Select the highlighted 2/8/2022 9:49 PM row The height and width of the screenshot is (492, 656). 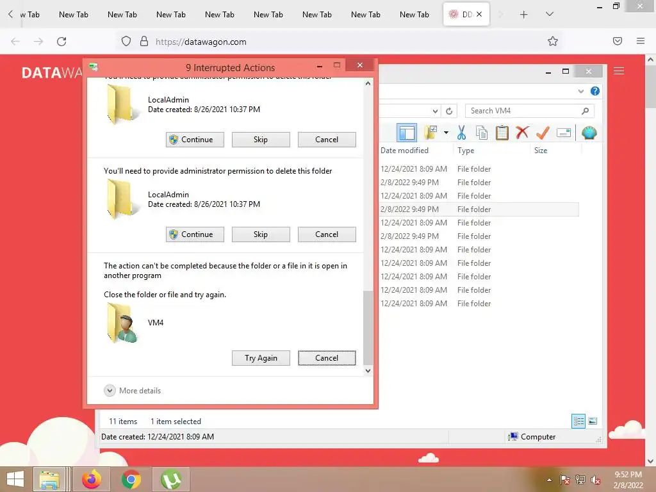(x=479, y=209)
